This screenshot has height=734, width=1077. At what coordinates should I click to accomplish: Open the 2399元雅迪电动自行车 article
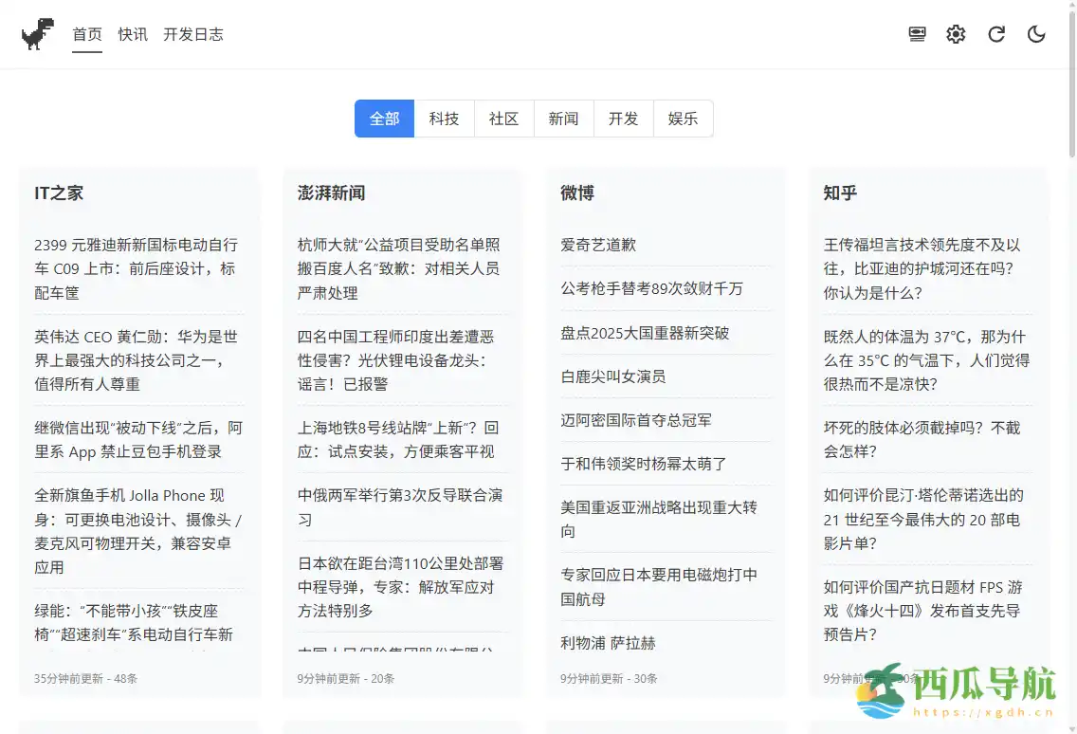pyautogui.click(x=136, y=267)
